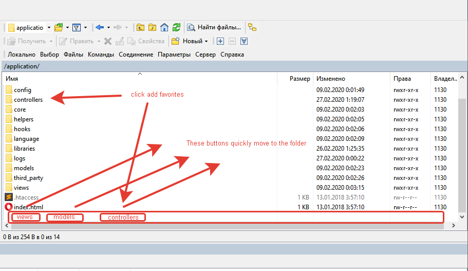Expand the back history dropdown arrow
The height and width of the screenshot is (271, 468).
(108, 27)
